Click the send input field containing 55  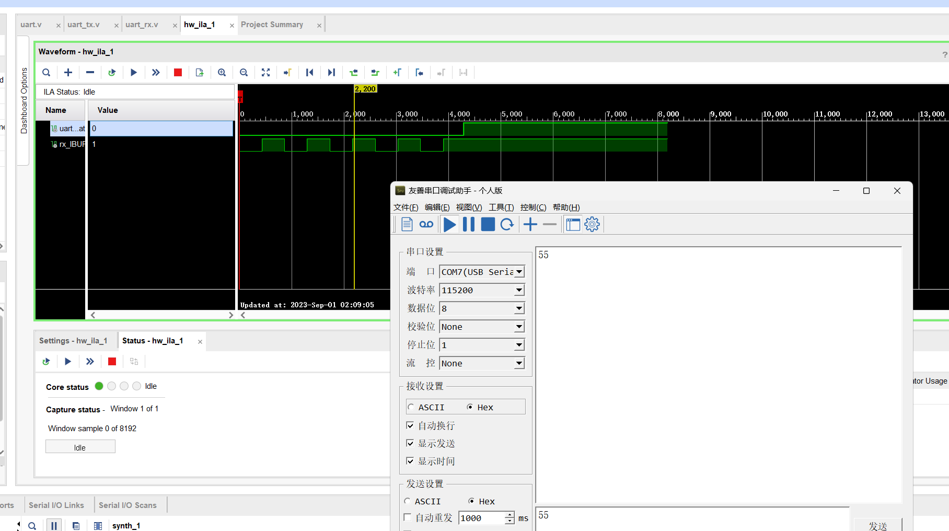692,518
